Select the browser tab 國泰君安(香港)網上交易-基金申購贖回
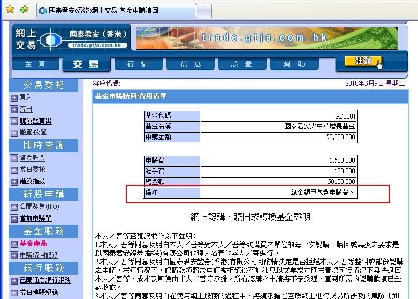 coord(117,11)
